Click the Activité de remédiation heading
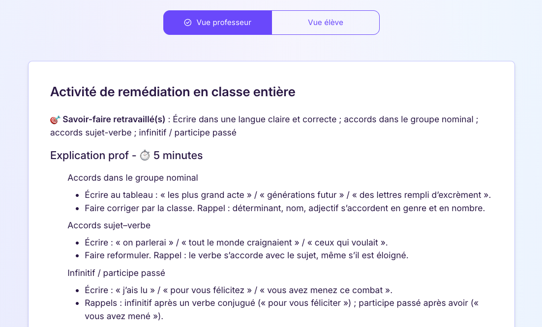 point(172,92)
